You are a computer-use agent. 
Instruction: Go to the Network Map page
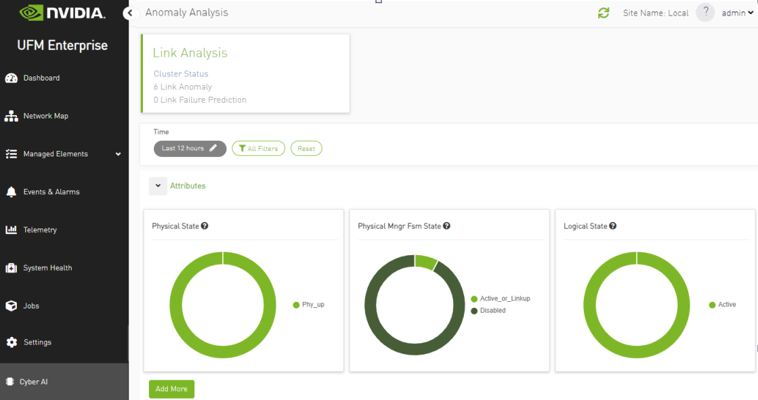tap(45, 116)
